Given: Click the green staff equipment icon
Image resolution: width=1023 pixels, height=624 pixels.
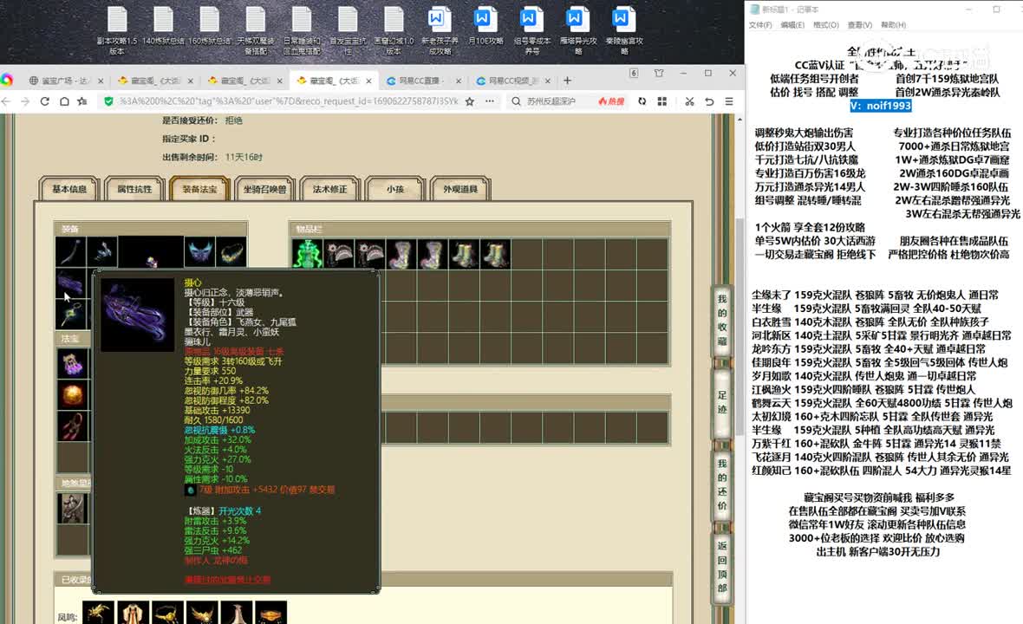Looking at the screenshot, I should point(70,315).
